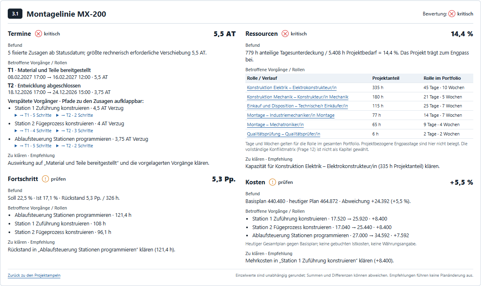Screen dimensions: 481x286
Task: Select the Termine value 5,5 AT
Action: click(225, 34)
